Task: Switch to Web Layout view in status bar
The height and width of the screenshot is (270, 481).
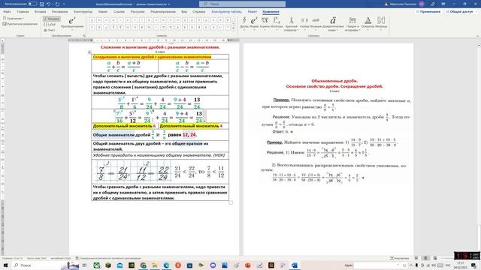Action: click(435, 258)
